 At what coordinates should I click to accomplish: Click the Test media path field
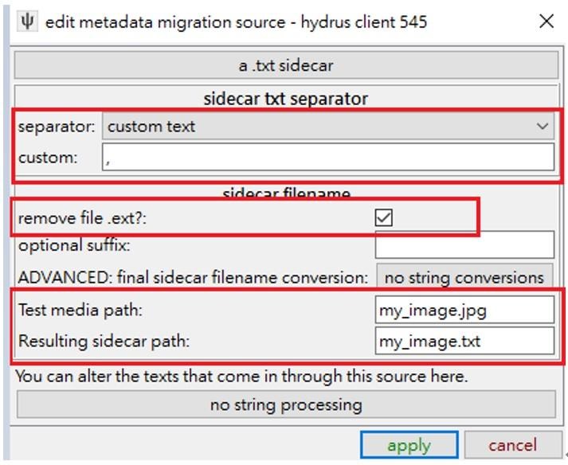(464, 310)
